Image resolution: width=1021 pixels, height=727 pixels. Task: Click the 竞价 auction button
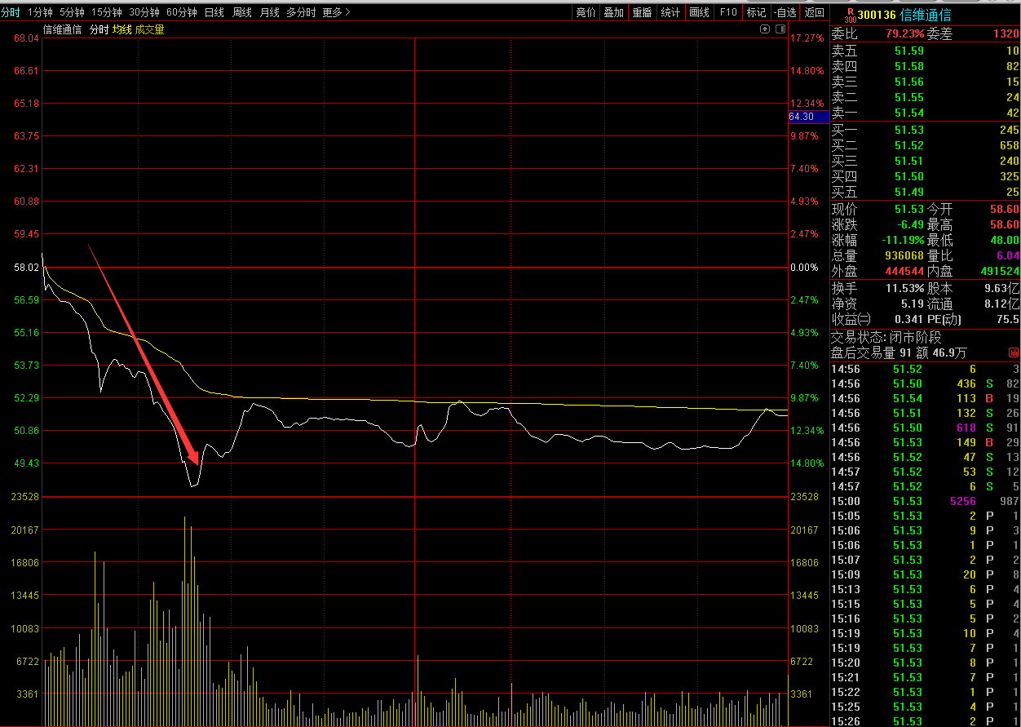pos(586,12)
